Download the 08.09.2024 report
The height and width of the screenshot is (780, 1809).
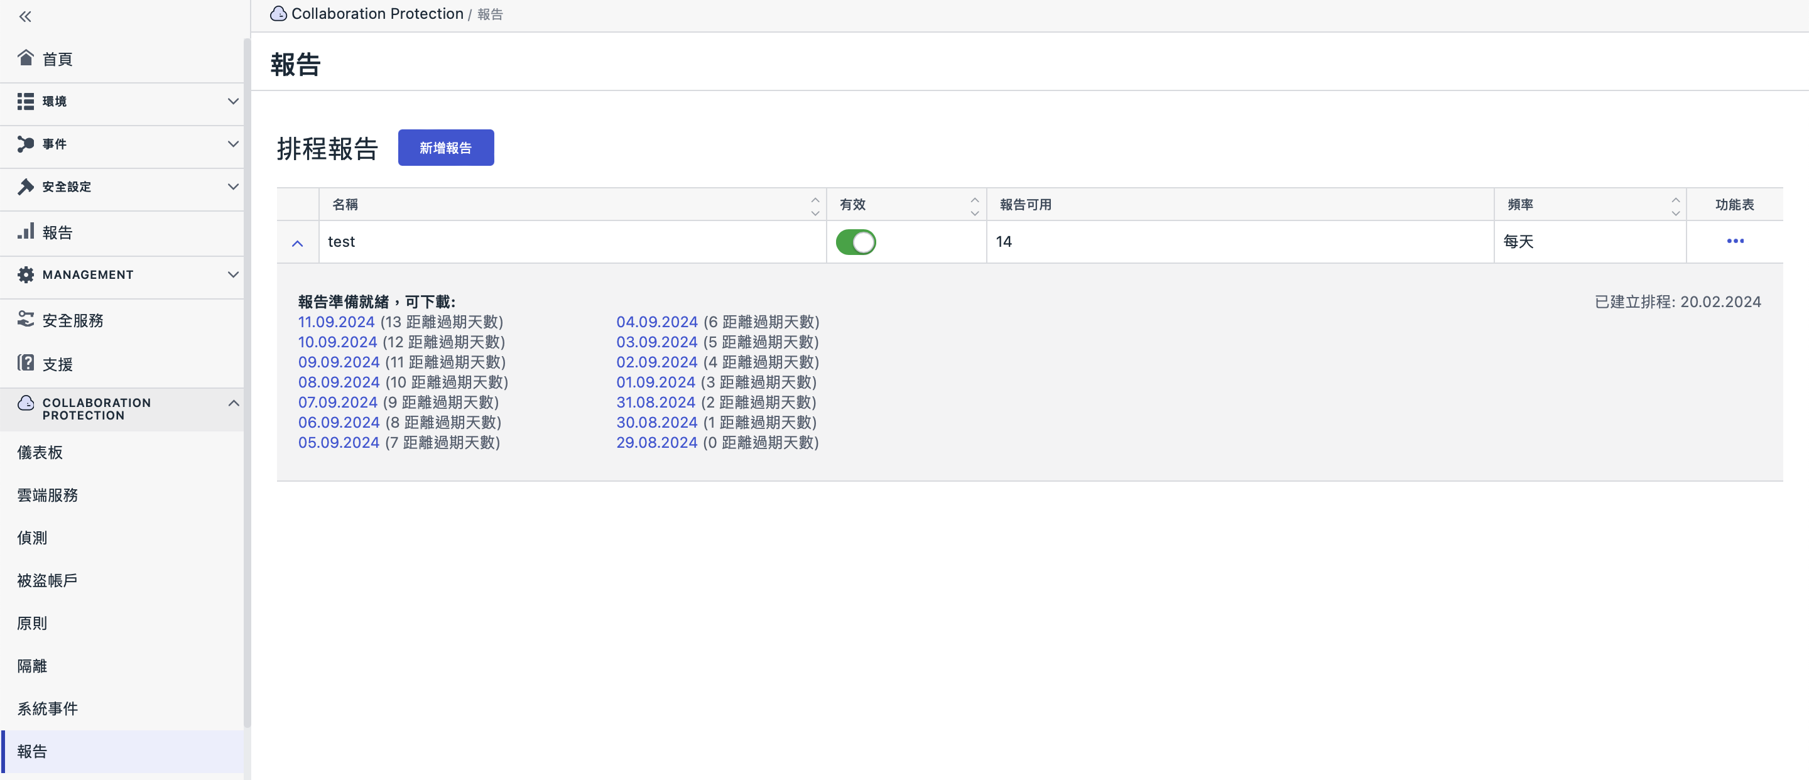pos(339,382)
